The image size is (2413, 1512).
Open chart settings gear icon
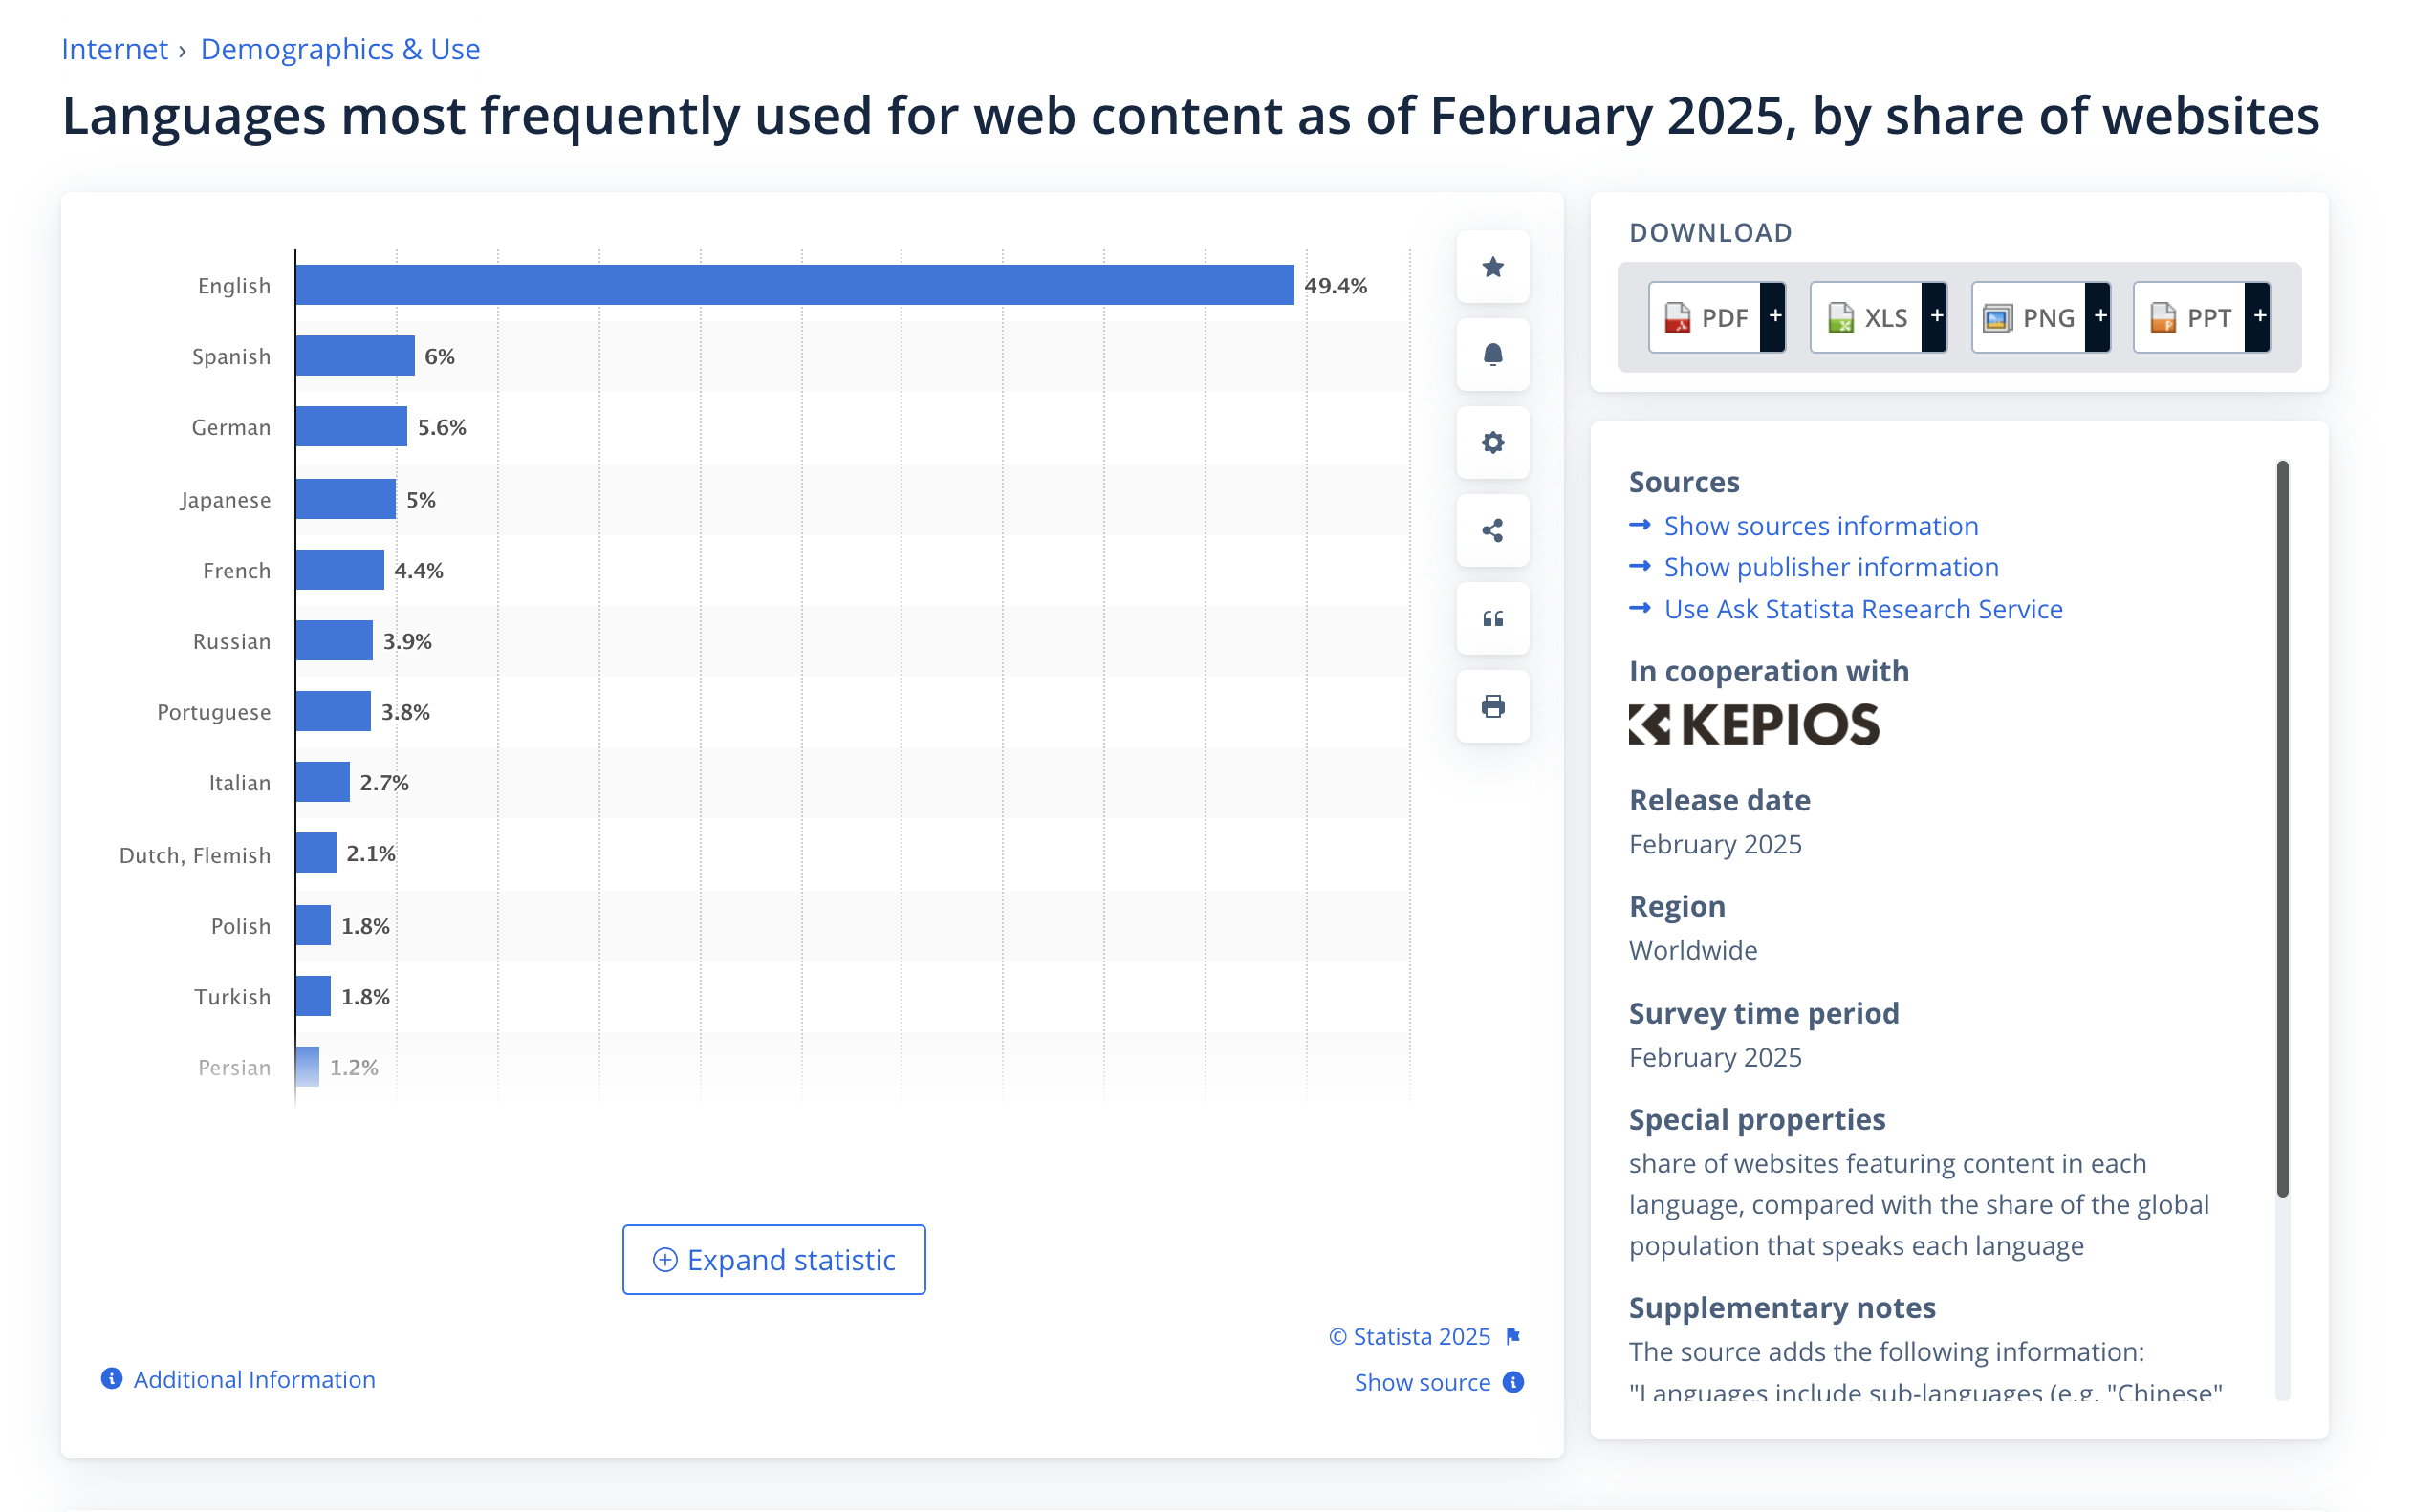(1492, 443)
